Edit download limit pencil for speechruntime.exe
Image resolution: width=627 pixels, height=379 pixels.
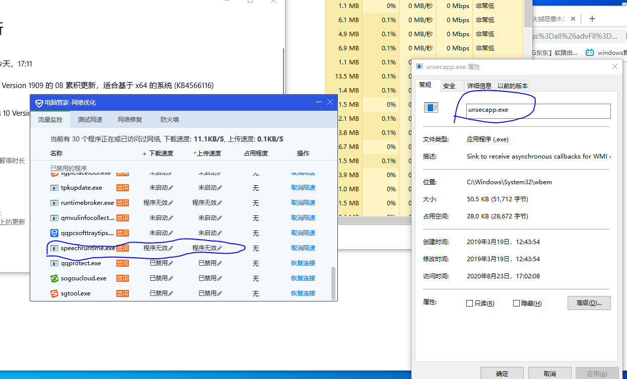click(x=171, y=248)
